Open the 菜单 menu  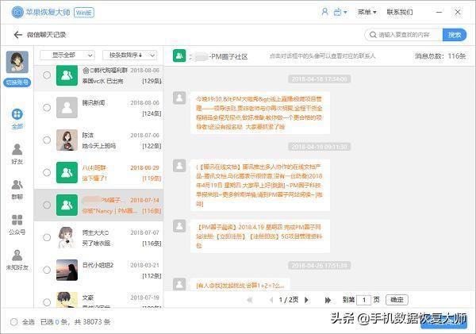click(x=367, y=12)
